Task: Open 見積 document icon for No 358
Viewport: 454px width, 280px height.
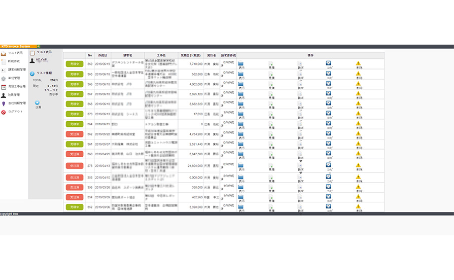Action: click(x=271, y=178)
